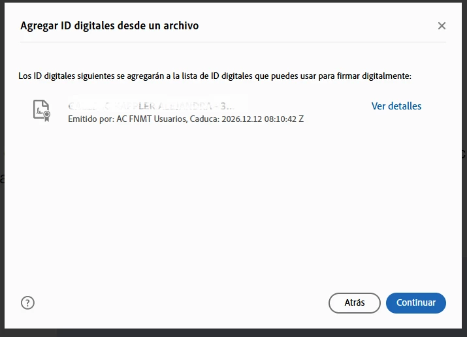Open help via the question mark icon

tap(27, 303)
